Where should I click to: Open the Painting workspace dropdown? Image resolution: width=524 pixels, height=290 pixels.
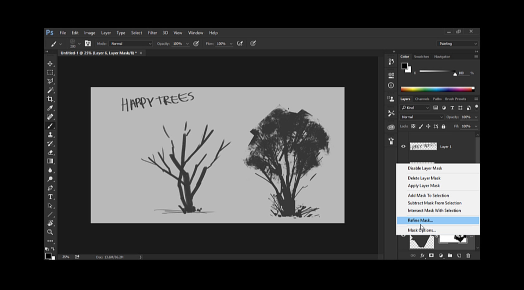coord(457,44)
